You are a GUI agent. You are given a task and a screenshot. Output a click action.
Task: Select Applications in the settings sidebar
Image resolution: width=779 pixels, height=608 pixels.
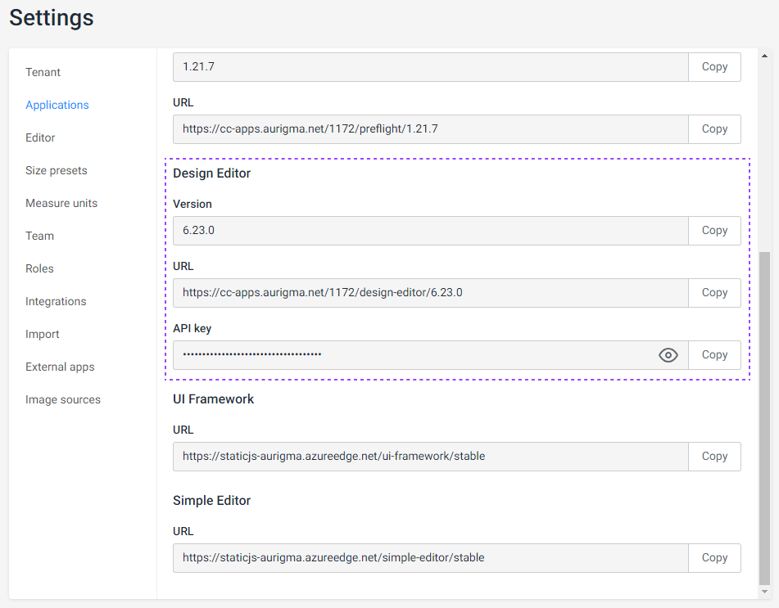(57, 105)
